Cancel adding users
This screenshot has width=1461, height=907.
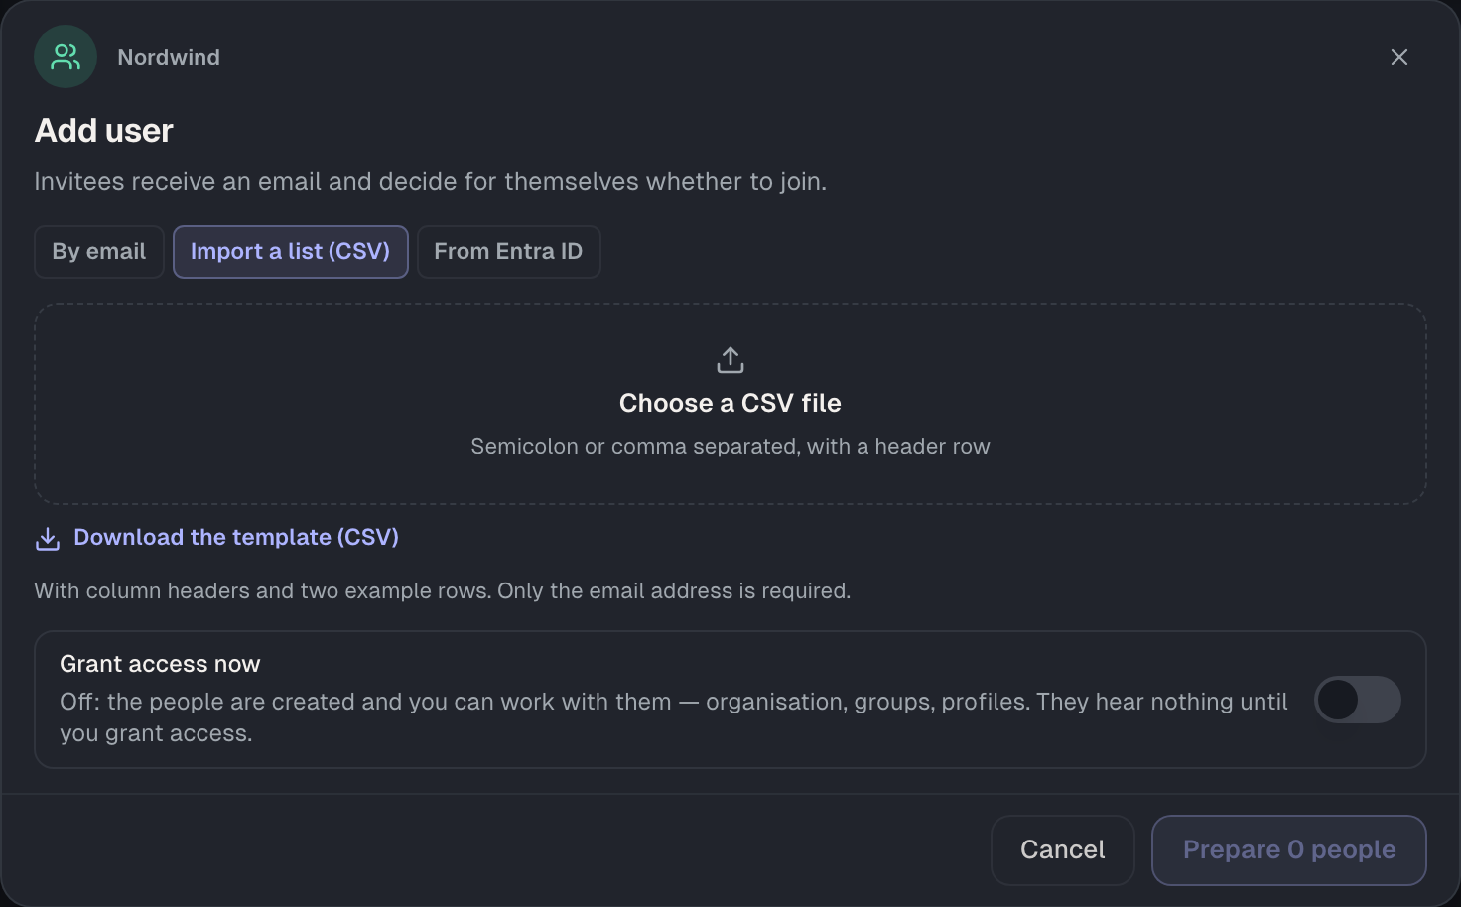(x=1063, y=850)
